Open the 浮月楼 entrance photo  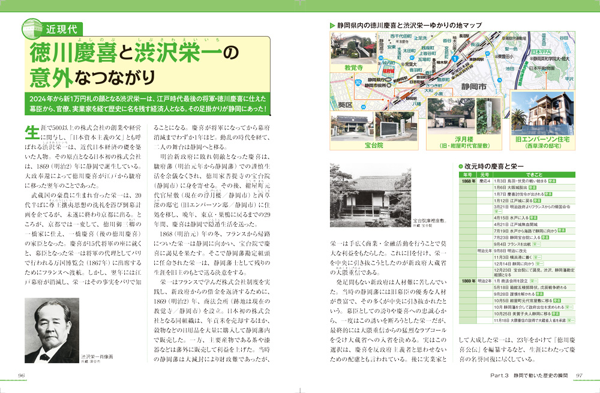451,116
